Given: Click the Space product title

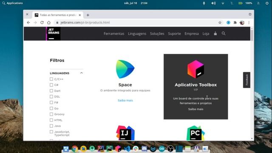Looking at the screenshot, I should 125,85.
